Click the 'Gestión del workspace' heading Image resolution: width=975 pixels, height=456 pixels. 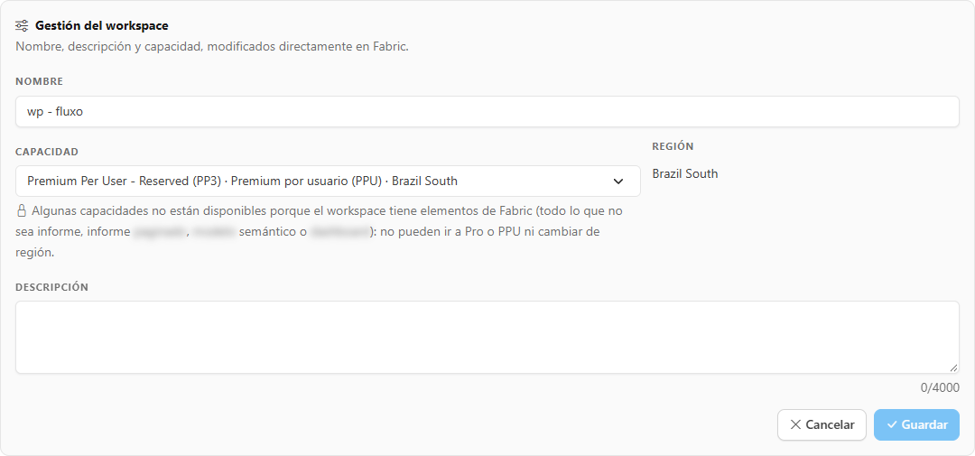click(x=101, y=25)
